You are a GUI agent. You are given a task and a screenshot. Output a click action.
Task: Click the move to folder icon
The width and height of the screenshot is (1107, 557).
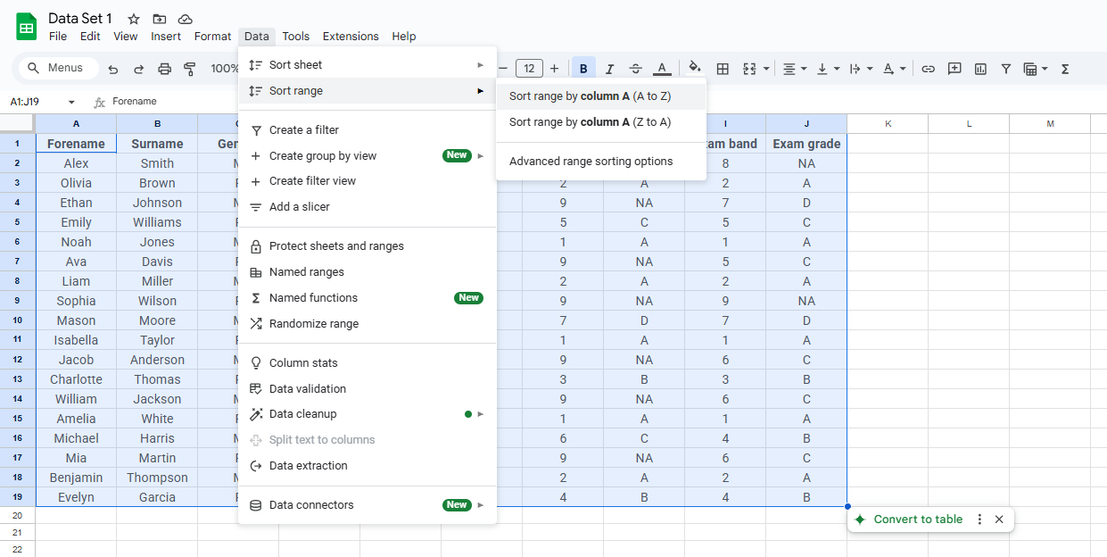(x=159, y=19)
